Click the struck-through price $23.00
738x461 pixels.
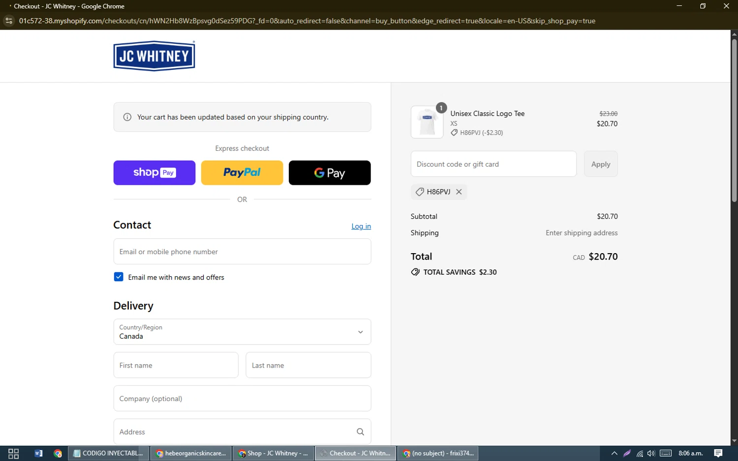pos(609,114)
